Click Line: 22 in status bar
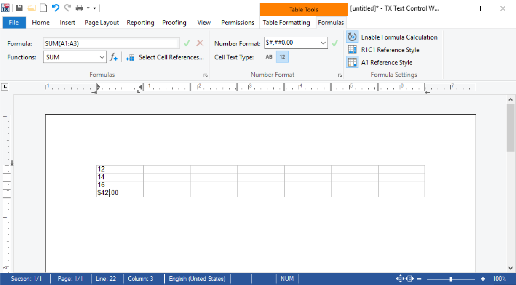The image size is (516, 285). [x=106, y=279]
